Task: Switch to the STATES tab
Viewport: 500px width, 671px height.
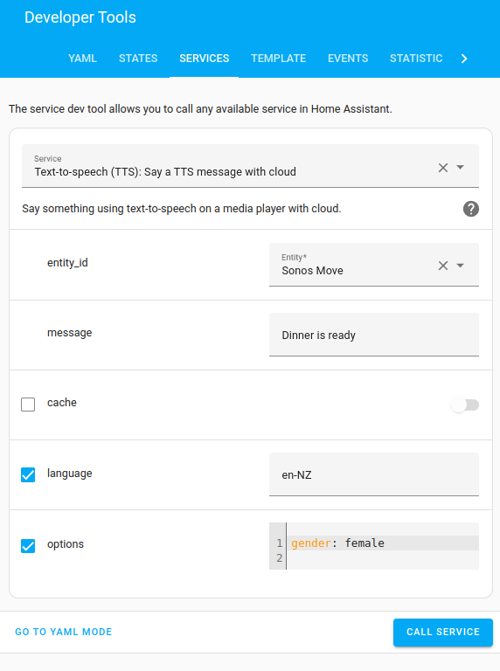Action: 138,59
